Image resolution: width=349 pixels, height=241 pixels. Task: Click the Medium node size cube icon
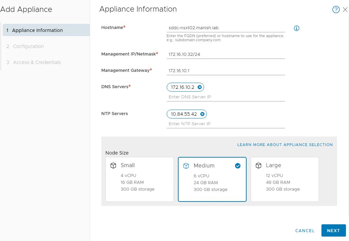tap(186, 166)
